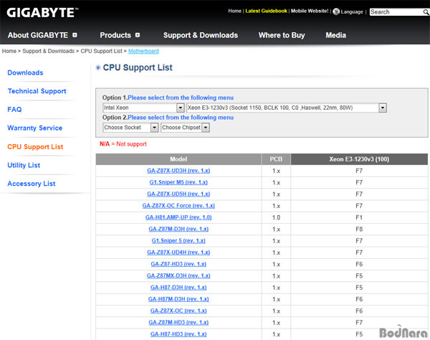
Task: Open About GIGABYTE menu
Action: click(38, 35)
